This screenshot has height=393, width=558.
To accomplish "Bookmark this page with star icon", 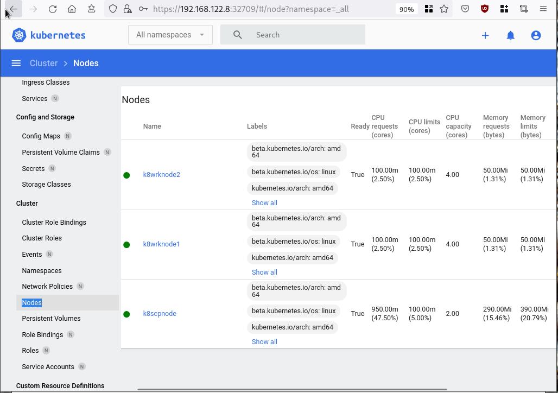I will (x=444, y=9).
